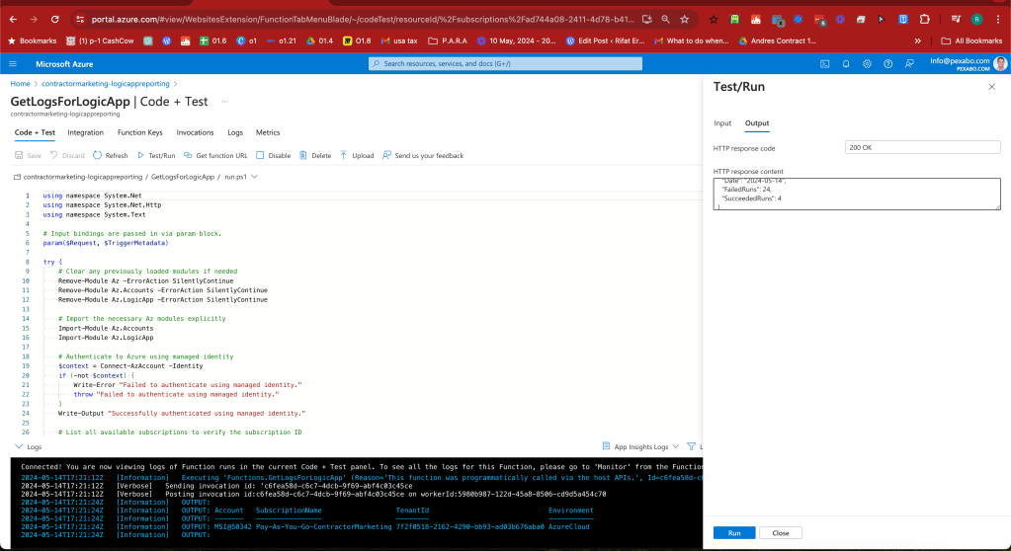This screenshot has width=1011, height=551.
Task: Click the Disable toolbar command
Action: pyautogui.click(x=274, y=155)
